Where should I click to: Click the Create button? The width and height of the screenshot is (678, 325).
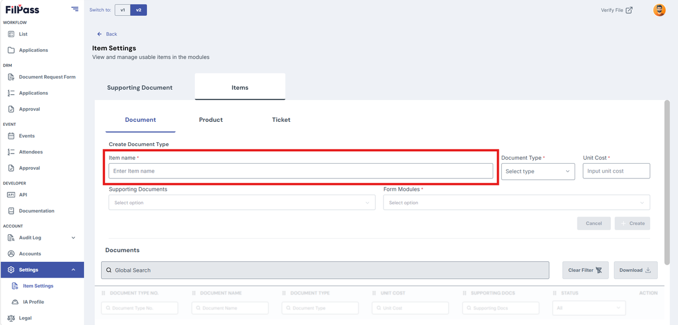pyautogui.click(x=632, y=223)
